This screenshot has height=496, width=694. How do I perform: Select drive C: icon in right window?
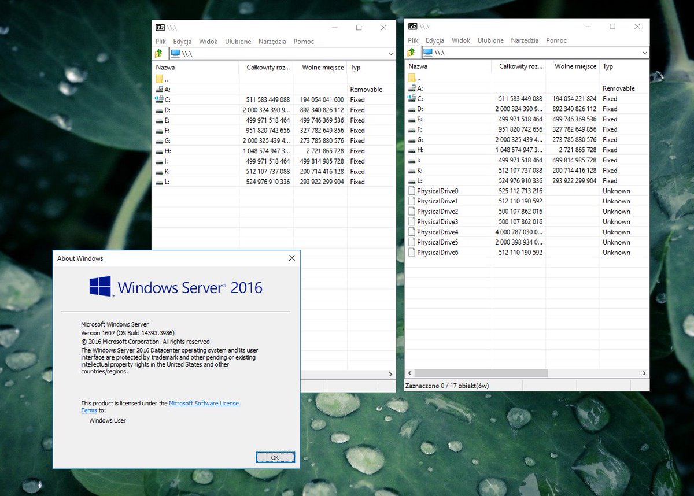tap(412, 98)
